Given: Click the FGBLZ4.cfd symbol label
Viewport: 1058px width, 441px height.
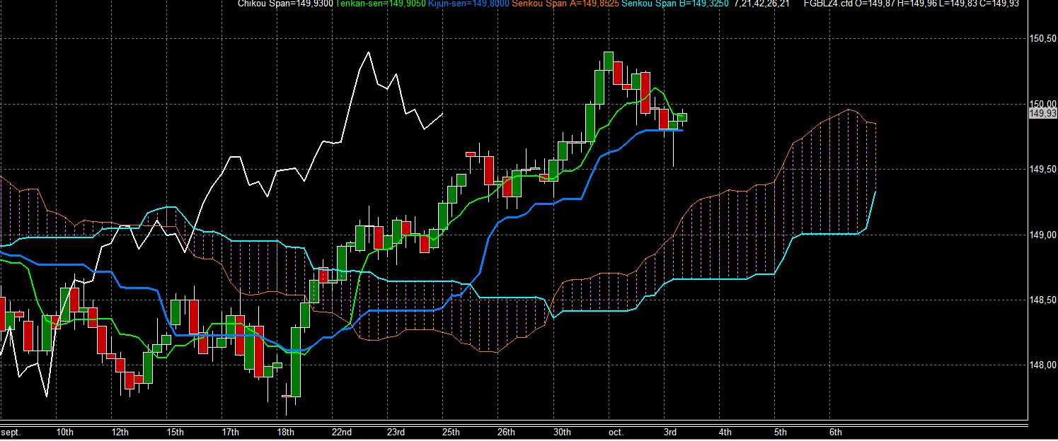Looking at the screenshot, I should click(x=829, y=4).
